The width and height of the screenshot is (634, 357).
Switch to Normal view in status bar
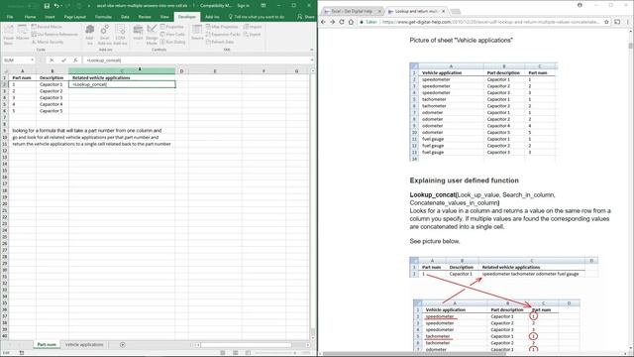pyautogui.click(x=223, y=353)
